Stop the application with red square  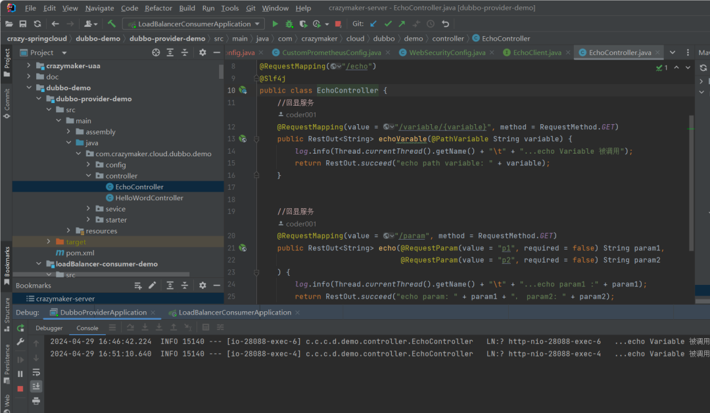pyautogui.click(x=338, y=24)
